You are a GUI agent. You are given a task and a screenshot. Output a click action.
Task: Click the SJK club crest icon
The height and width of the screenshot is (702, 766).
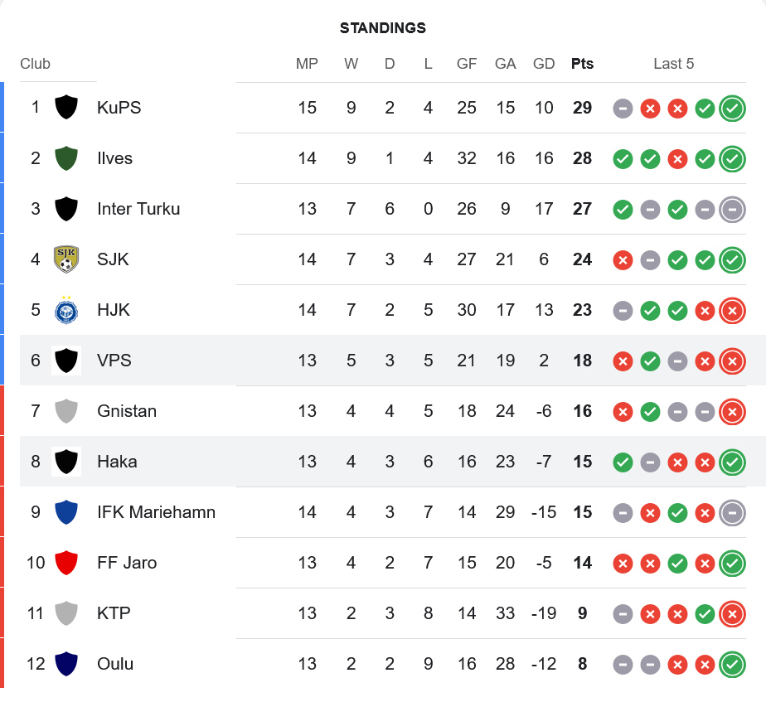66,259
